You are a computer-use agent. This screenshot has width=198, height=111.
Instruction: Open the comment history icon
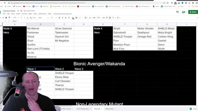pos(177,12)
